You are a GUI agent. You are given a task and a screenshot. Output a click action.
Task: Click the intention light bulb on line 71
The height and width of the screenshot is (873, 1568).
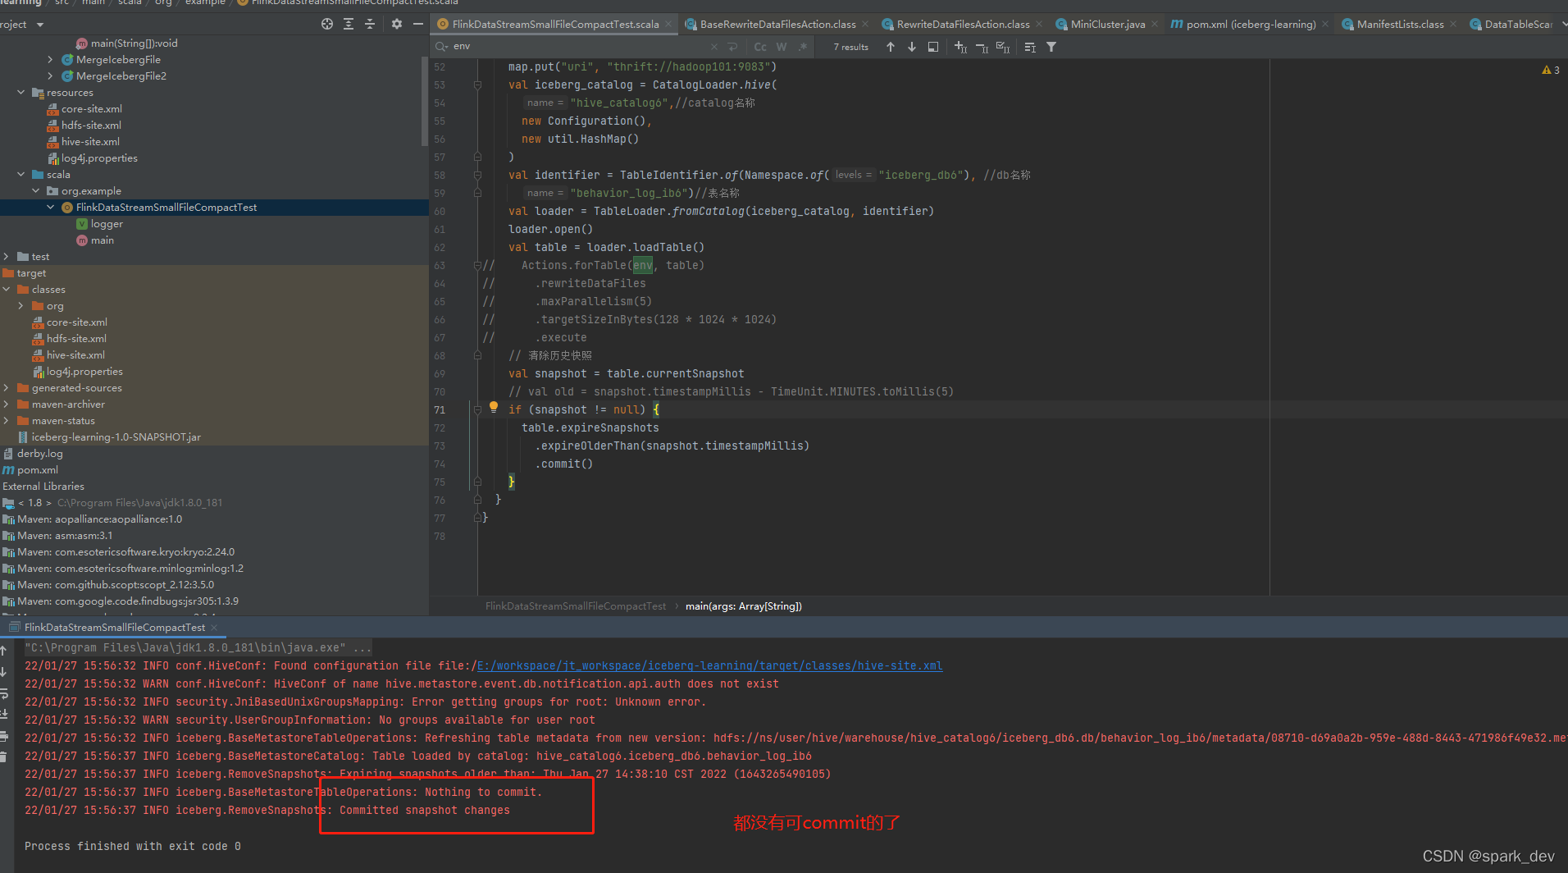(x=493, y=407)
